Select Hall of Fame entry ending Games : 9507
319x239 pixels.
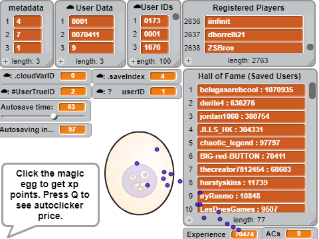click(252, 208)
